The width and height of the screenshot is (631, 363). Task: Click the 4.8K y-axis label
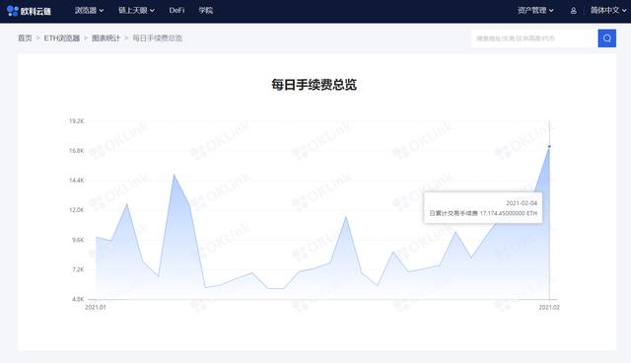[x=78, y=299]
